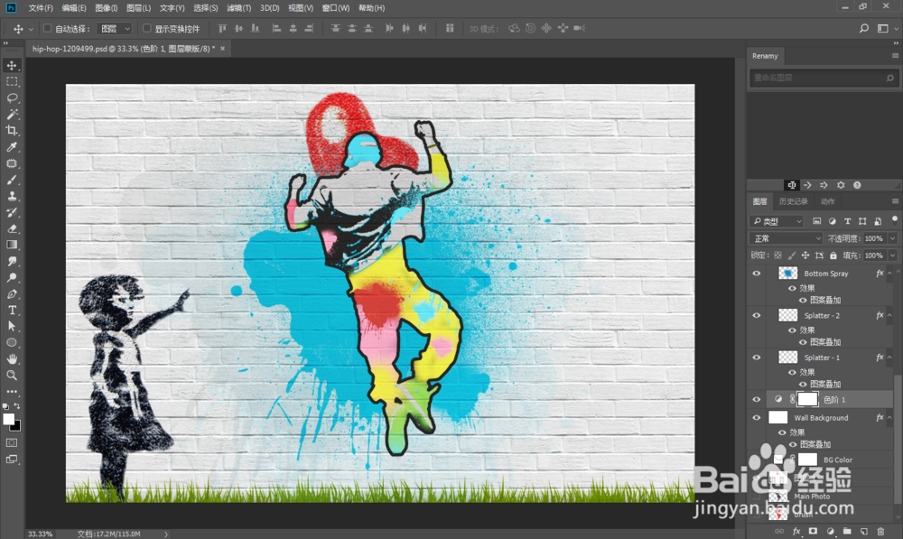Open the opacity dropdown arrow

coord(893,238)
